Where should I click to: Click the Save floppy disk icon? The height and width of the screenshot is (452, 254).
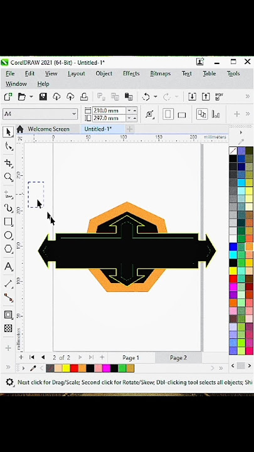43,97
